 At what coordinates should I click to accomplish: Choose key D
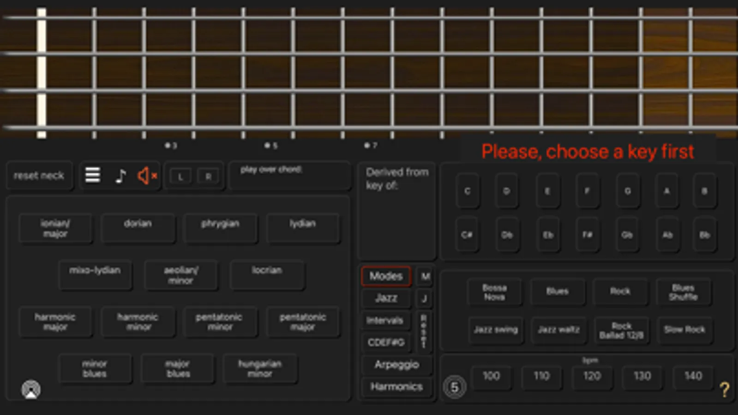pos(506,191)
